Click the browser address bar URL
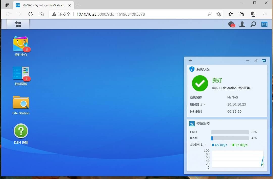 (111, 14)
